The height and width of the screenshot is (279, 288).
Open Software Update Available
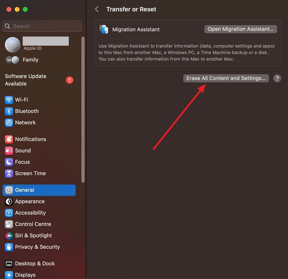[39, 80]
